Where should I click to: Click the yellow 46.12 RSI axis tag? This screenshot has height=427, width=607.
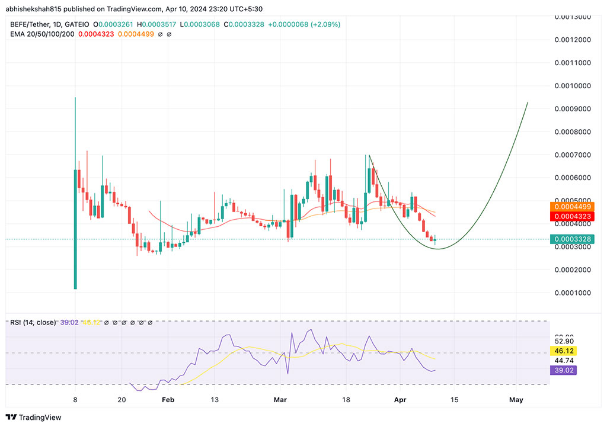click(564, 351)
